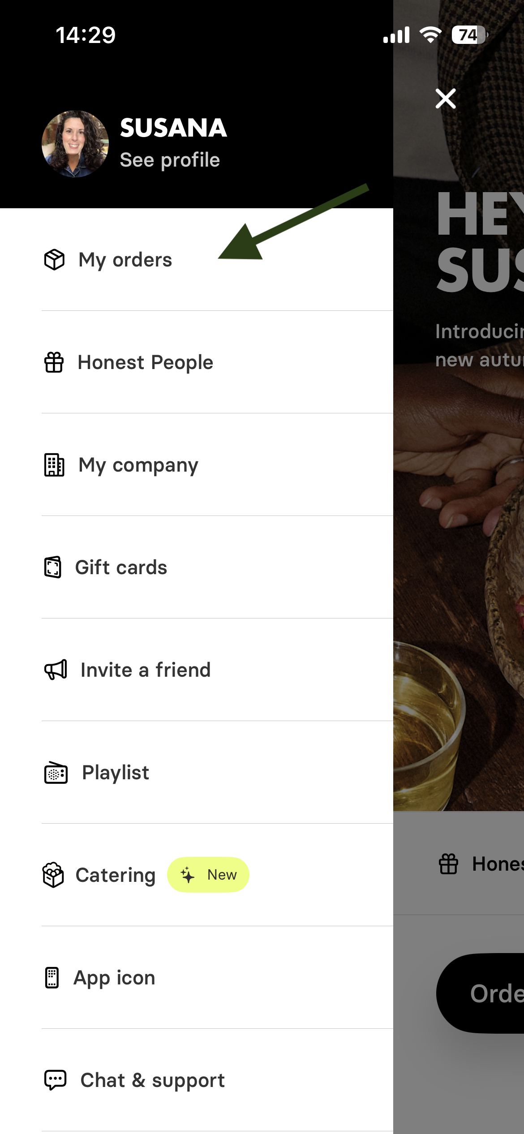Tap the chat bubble icon for support
The width and height of the screenshot is (524, 1134).
point(55,1080)
